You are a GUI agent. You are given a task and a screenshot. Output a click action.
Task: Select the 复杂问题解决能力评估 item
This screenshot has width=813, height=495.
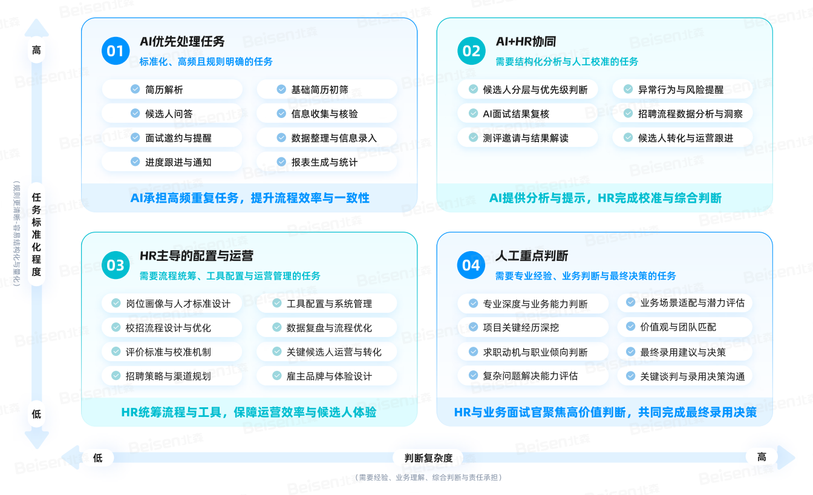tap(533, 376)
